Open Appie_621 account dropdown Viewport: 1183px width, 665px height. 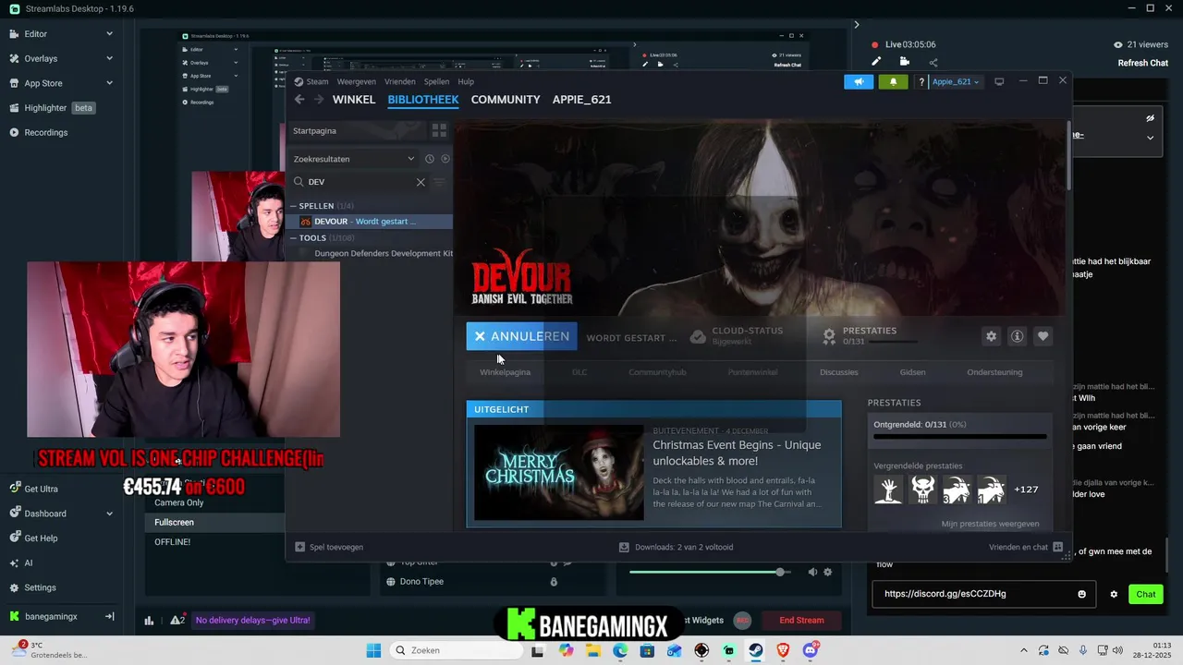coord(956,81)
